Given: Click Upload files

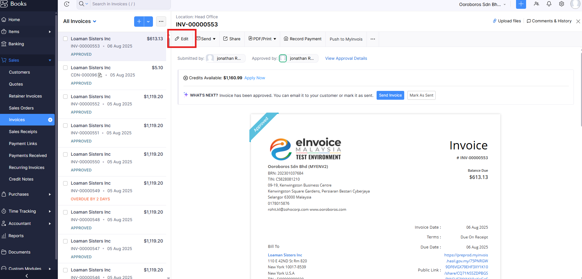Looking at the screenshot, I should point(507,21).
